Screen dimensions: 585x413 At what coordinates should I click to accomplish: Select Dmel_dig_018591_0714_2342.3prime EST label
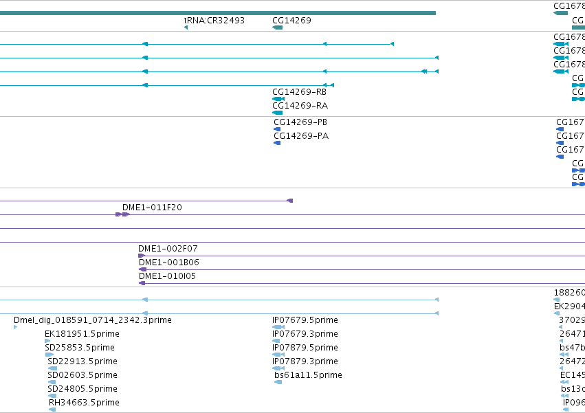coord(93,320)
